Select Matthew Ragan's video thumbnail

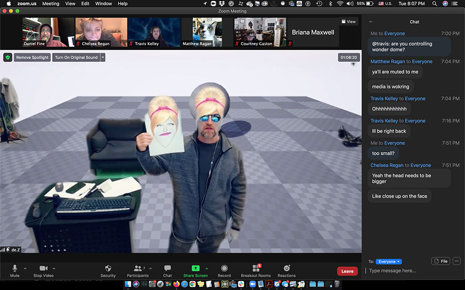[x=206, y=32]
